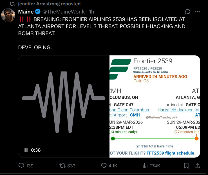The height and width of the screenshot is (175, 208).
Task: Open the Grok icon beside the tweet header
Action: [187, 12]
